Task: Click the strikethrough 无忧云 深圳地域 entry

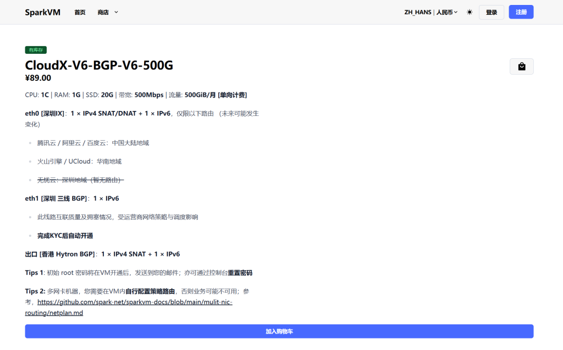Action: tap(80, 180)
